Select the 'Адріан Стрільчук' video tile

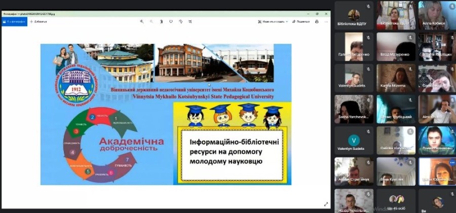[x=354, y=172]
